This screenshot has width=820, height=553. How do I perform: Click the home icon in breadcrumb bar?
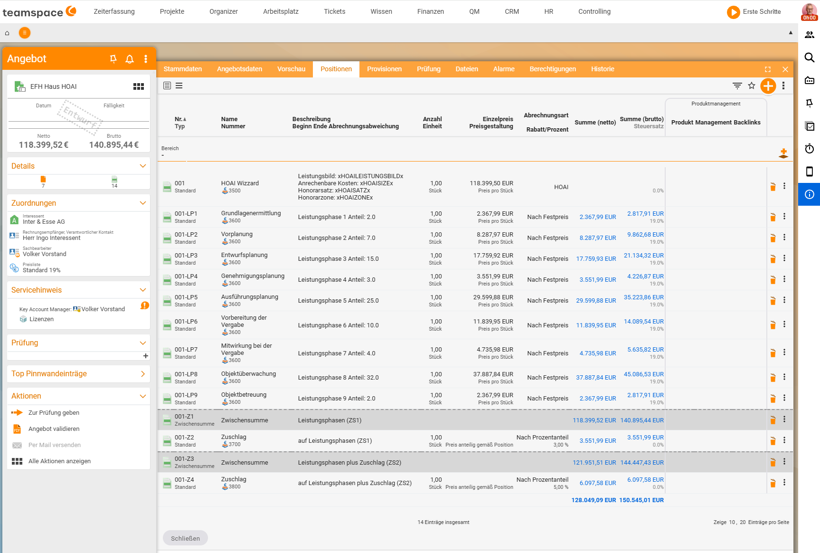[x=7, y=33]
